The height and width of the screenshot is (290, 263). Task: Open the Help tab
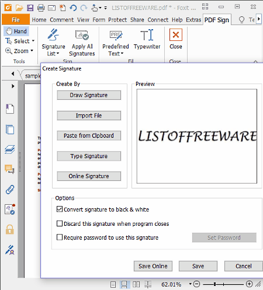(177, 20)
